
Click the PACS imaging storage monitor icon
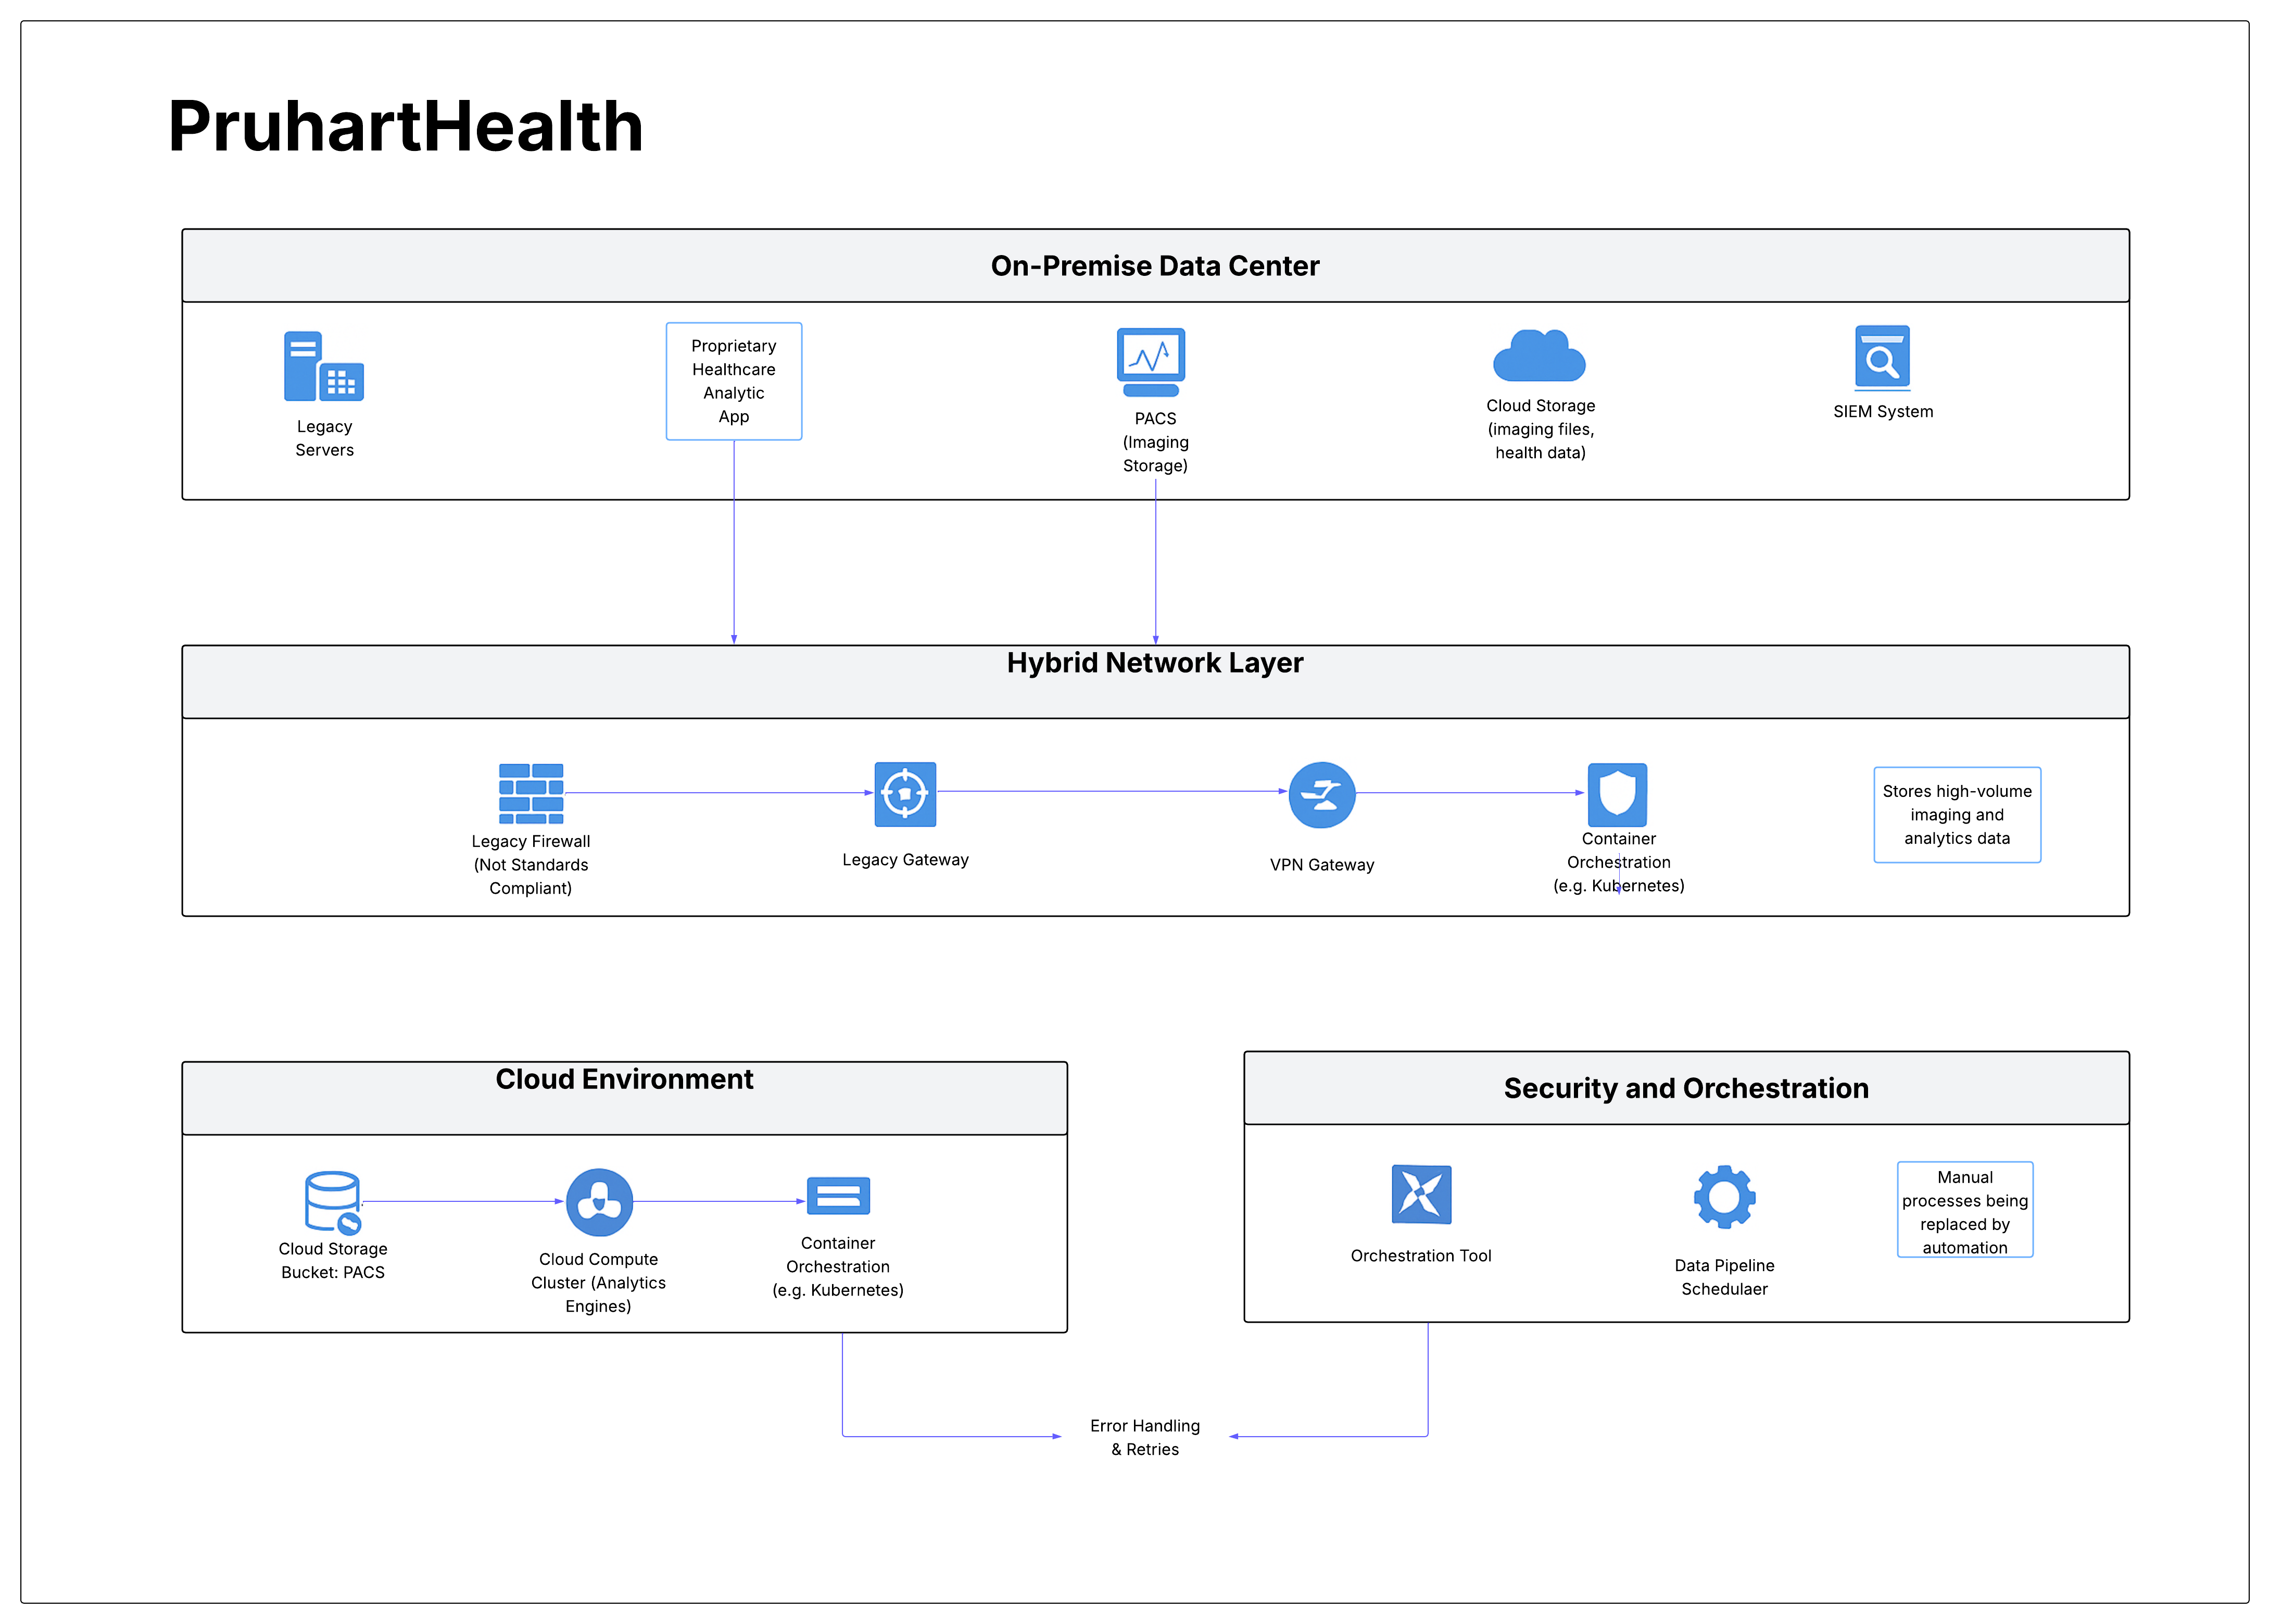tap(1151, 362)
